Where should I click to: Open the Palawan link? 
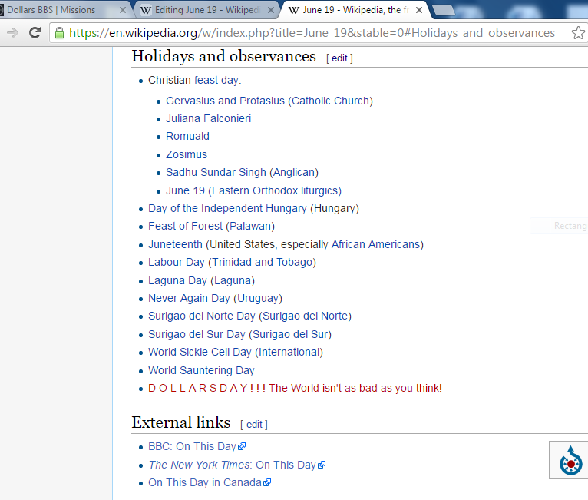250,226
